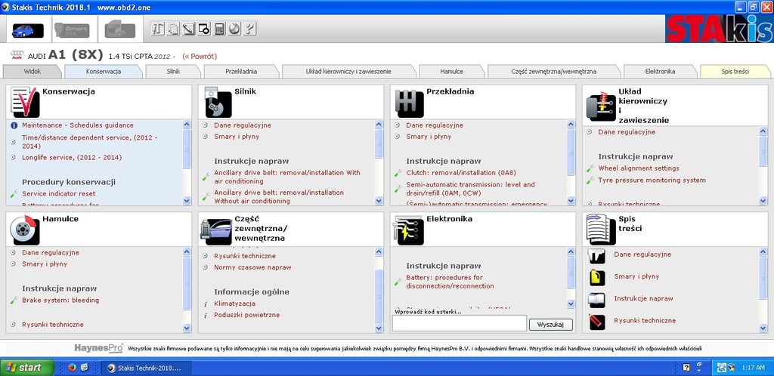
Task: Open Service indicator reset procedure
Action: (59, 194)
